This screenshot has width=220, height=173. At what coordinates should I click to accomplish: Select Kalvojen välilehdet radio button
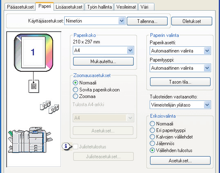[152, 137]
